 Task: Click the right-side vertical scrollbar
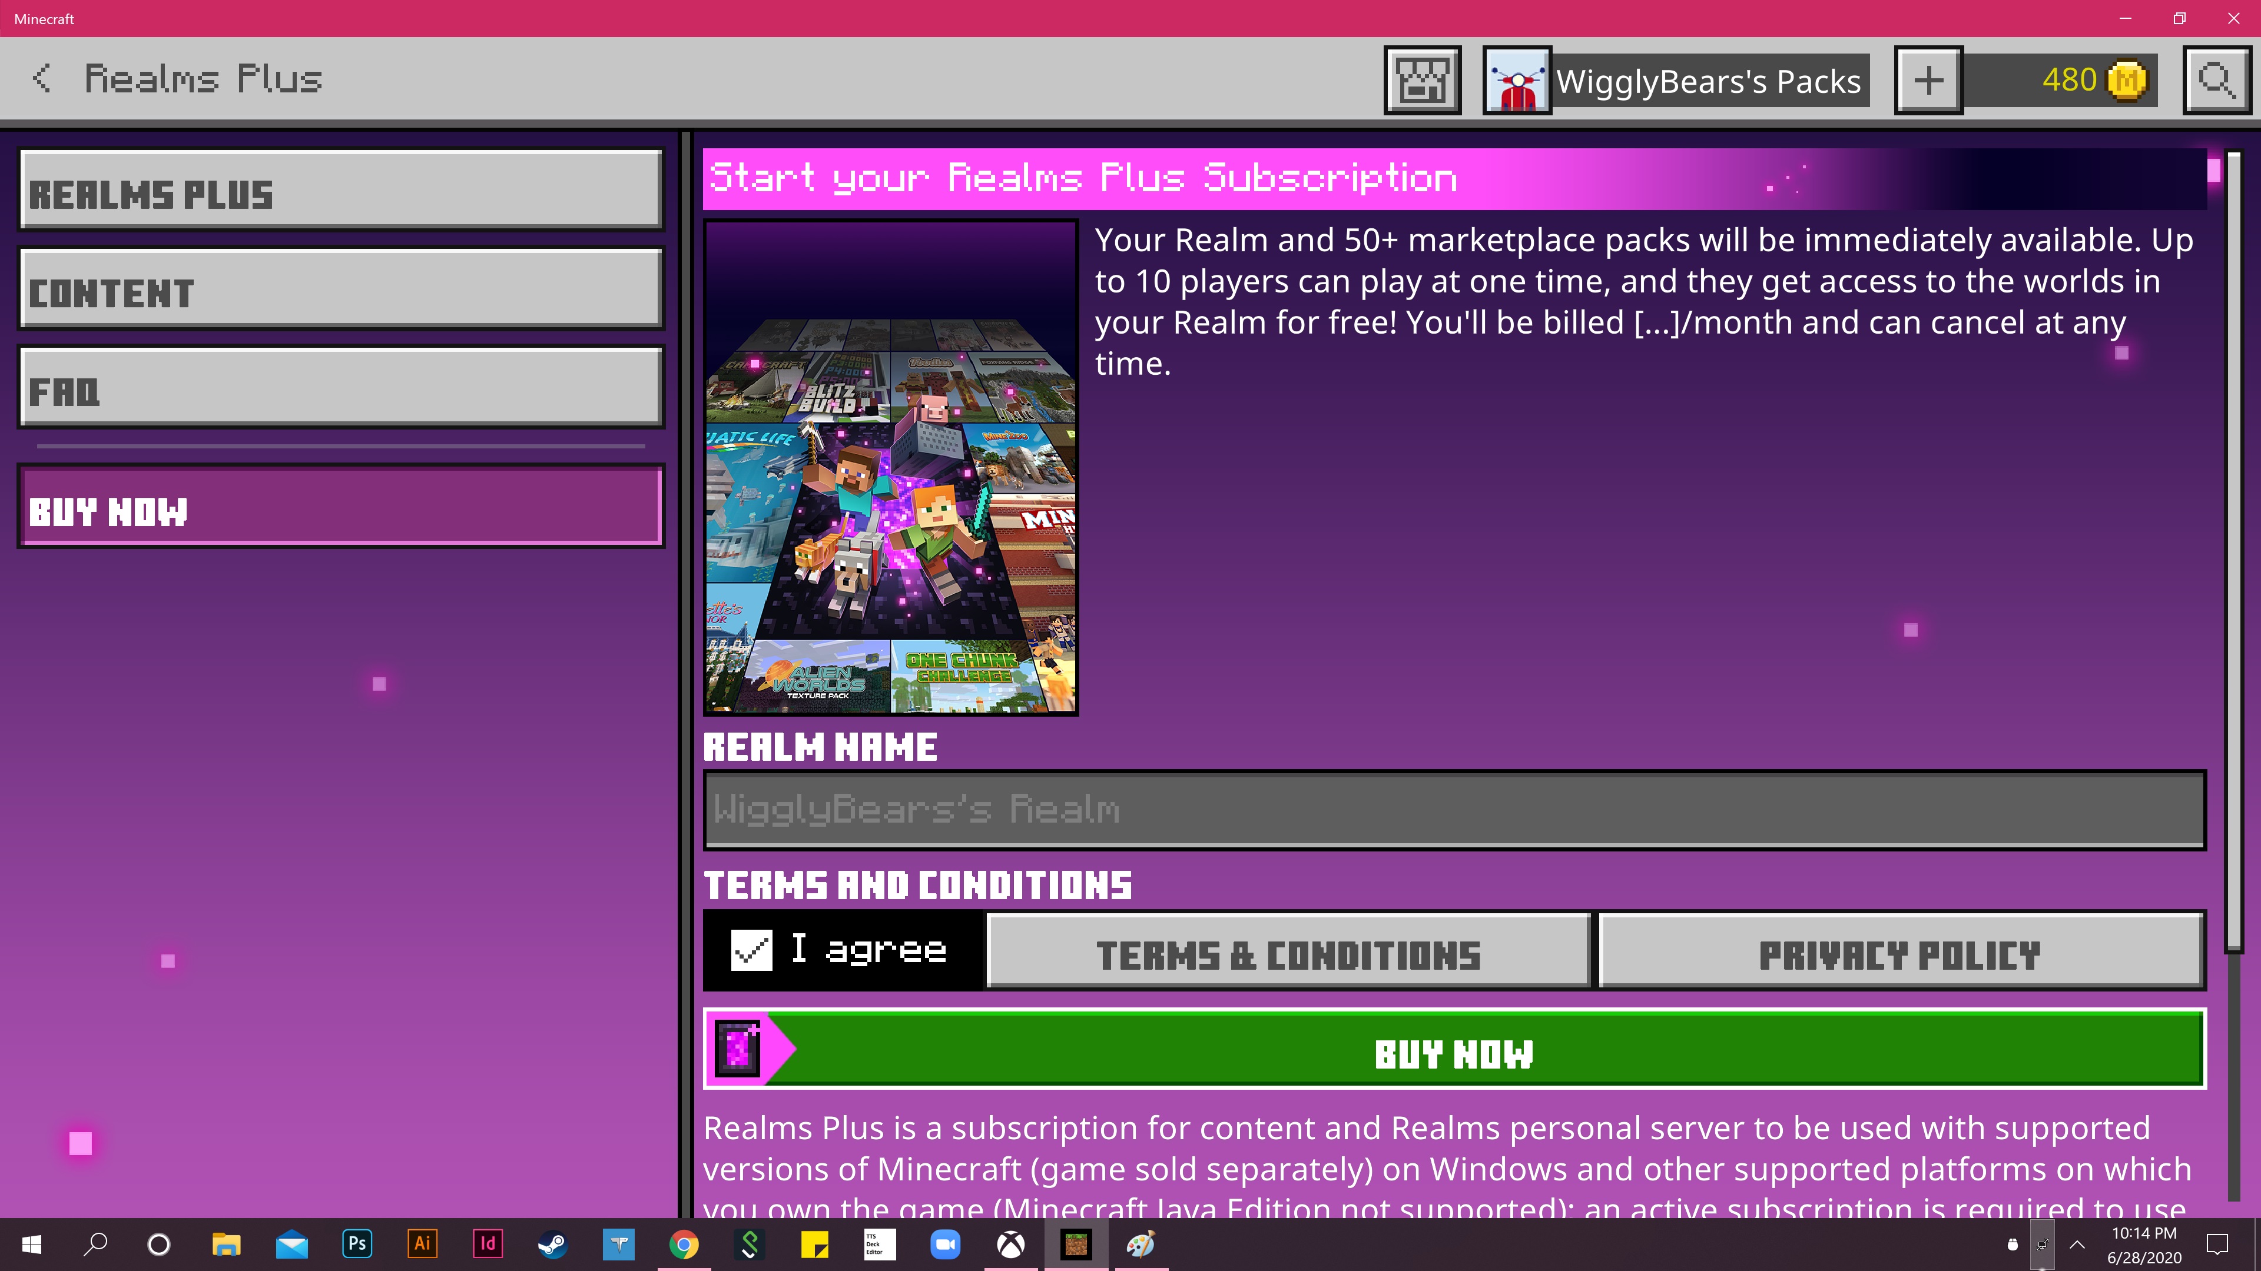pos(2233,553)
